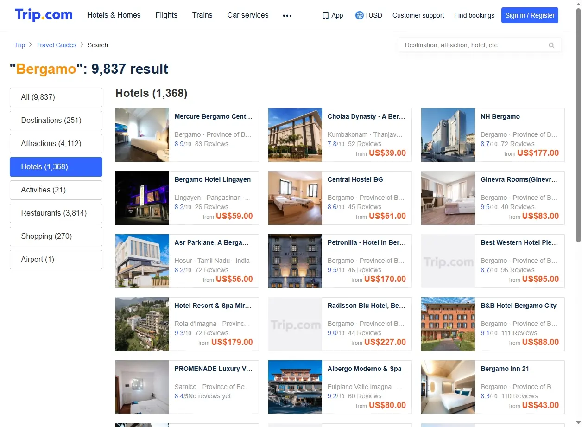Viewport: 582px width, 427px height.
Task: Click NH Bergamo hotel title
Action: 500,117
